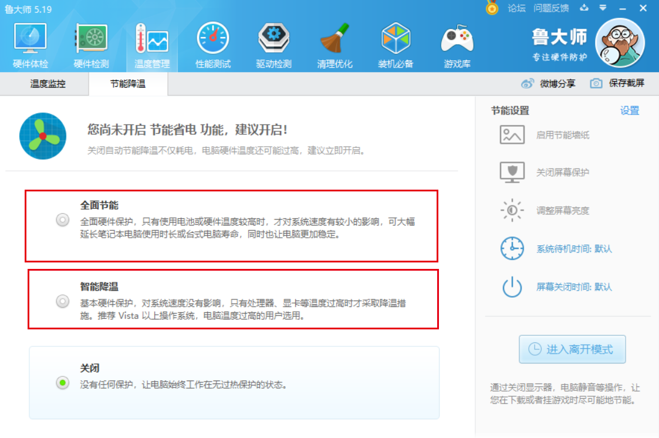
Task: Change 屏幕关闭时间 default setting
Action: (573, 287)
